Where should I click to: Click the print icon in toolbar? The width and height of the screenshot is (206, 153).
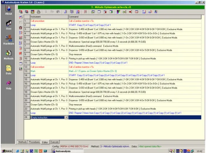coord(39,12)
